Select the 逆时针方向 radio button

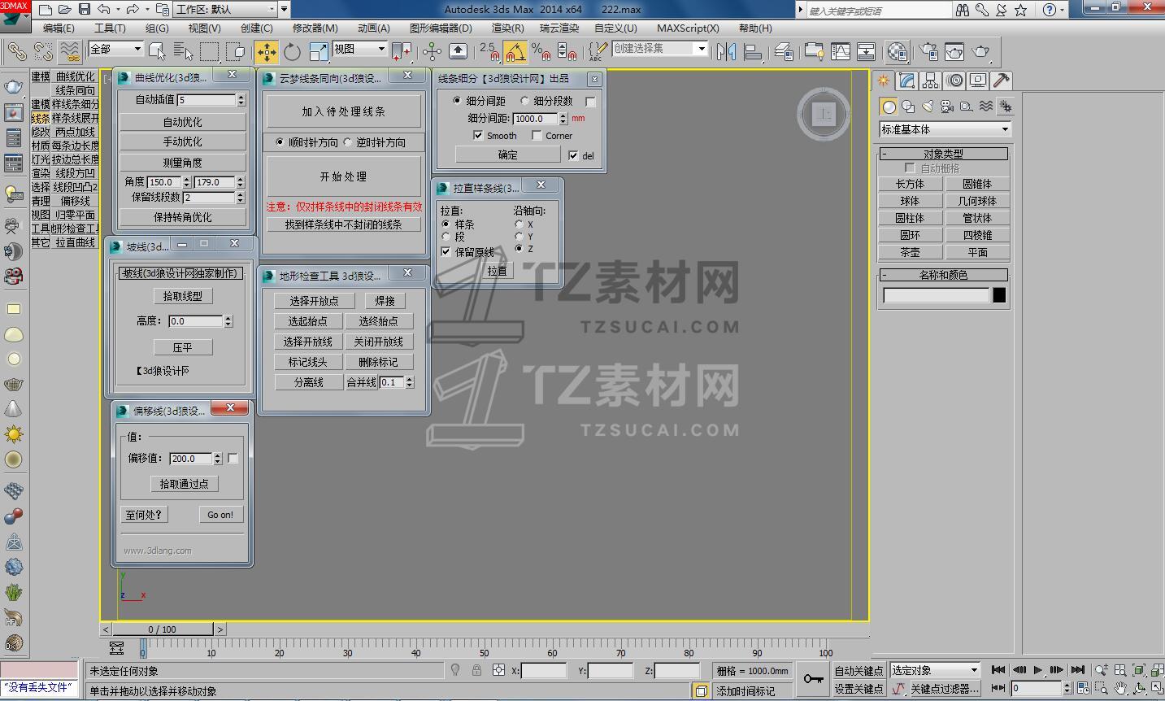tap(348, 142)
